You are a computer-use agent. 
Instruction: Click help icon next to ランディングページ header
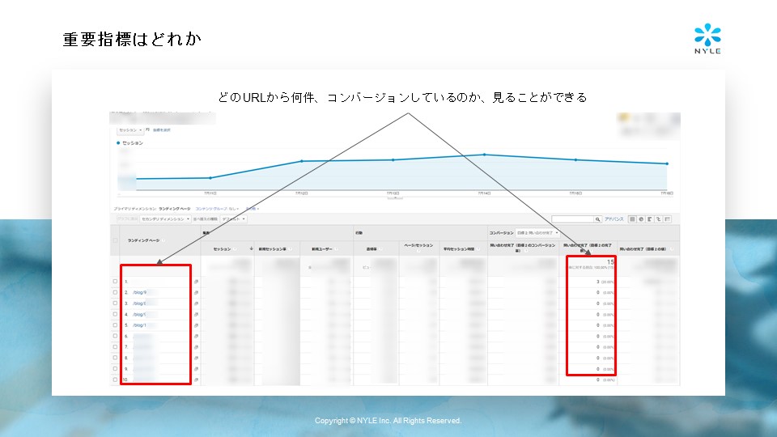pyautogui.click(x=163, y=240)
